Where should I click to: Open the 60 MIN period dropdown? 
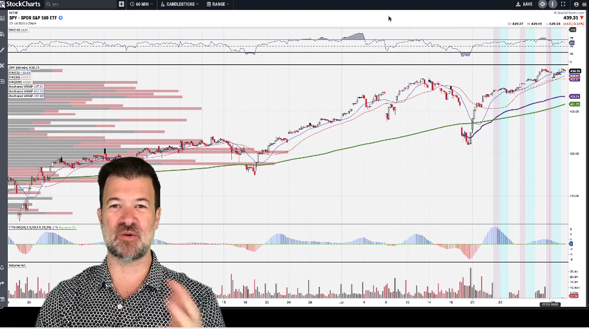[x=141, y=4]
